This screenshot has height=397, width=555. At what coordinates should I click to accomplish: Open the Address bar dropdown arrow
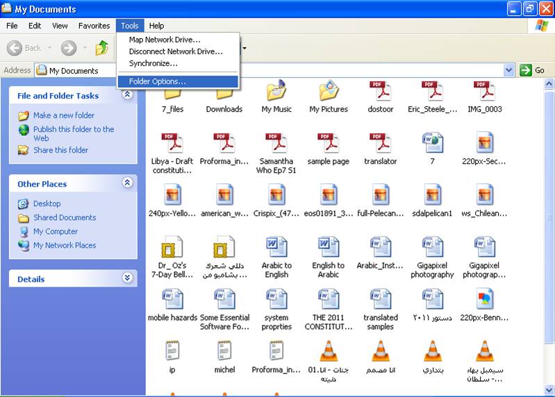[x=508, y=70]
